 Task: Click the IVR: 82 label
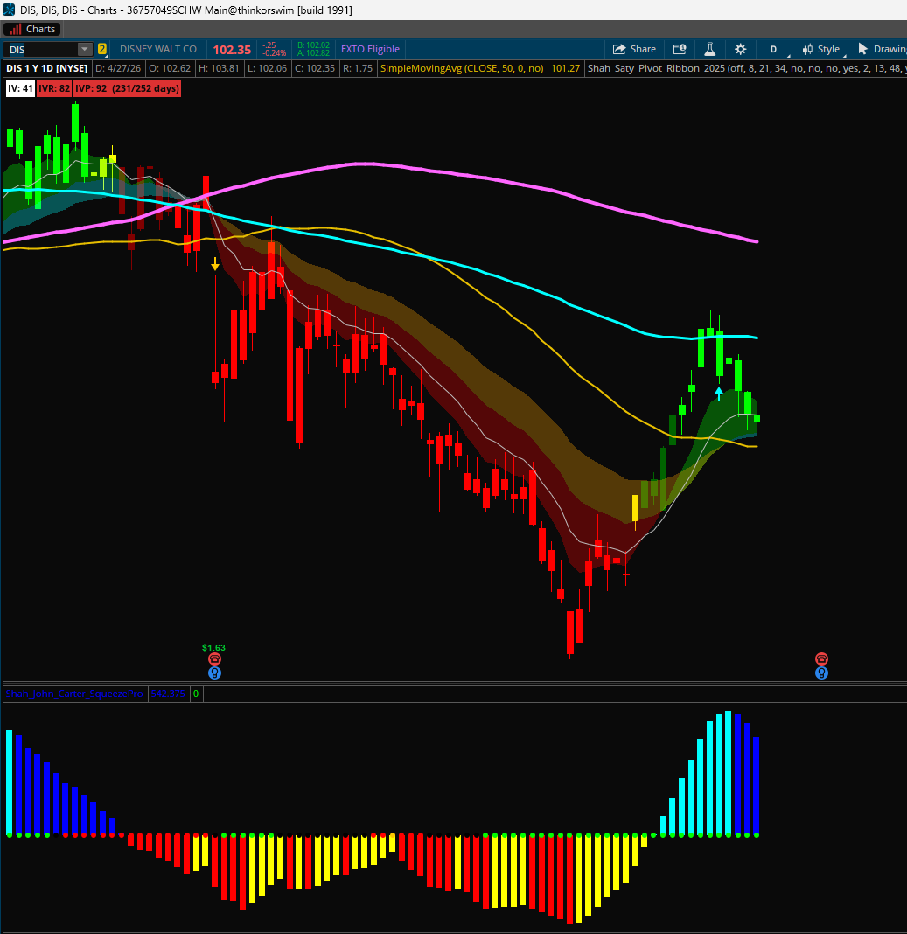[54, 88]
